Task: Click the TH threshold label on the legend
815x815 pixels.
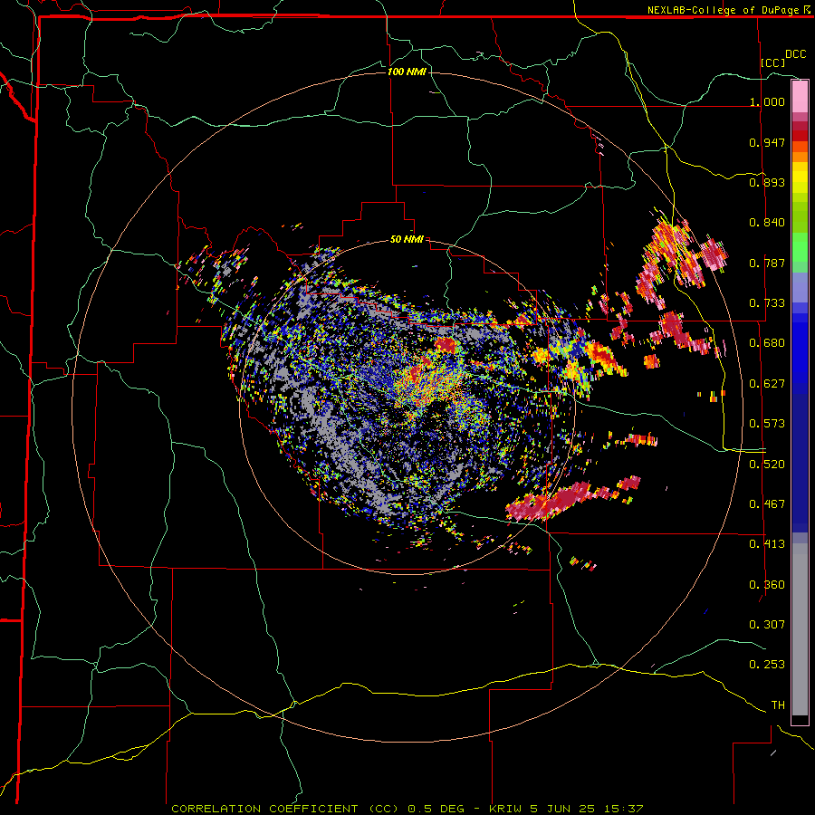Action: 778,705
